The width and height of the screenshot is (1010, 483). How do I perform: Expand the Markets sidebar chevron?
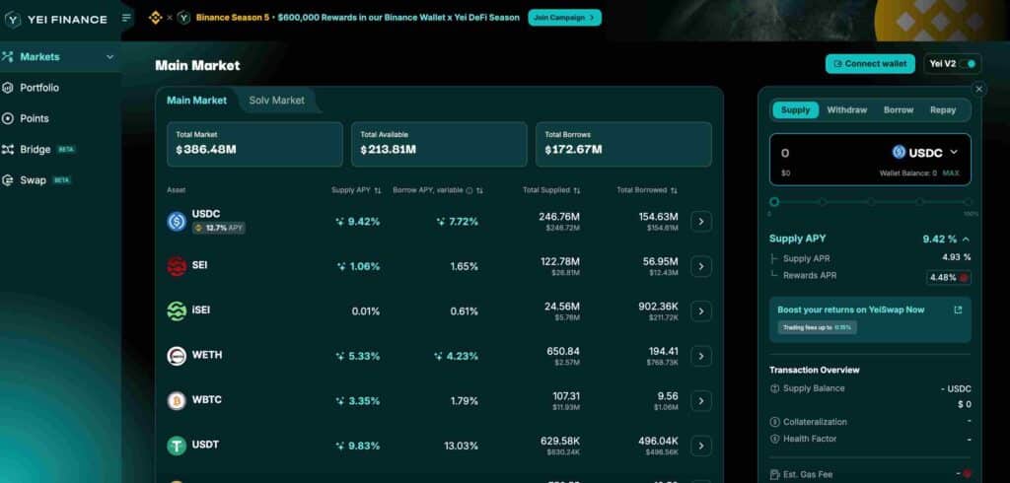click(x=109, y=57)
